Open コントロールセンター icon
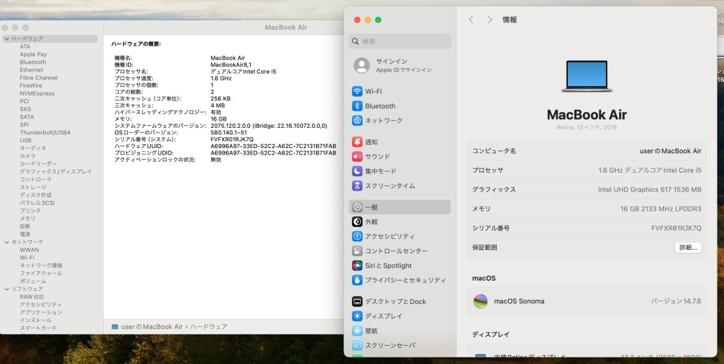This screenshot has width=724, height=364. point(357,251)
